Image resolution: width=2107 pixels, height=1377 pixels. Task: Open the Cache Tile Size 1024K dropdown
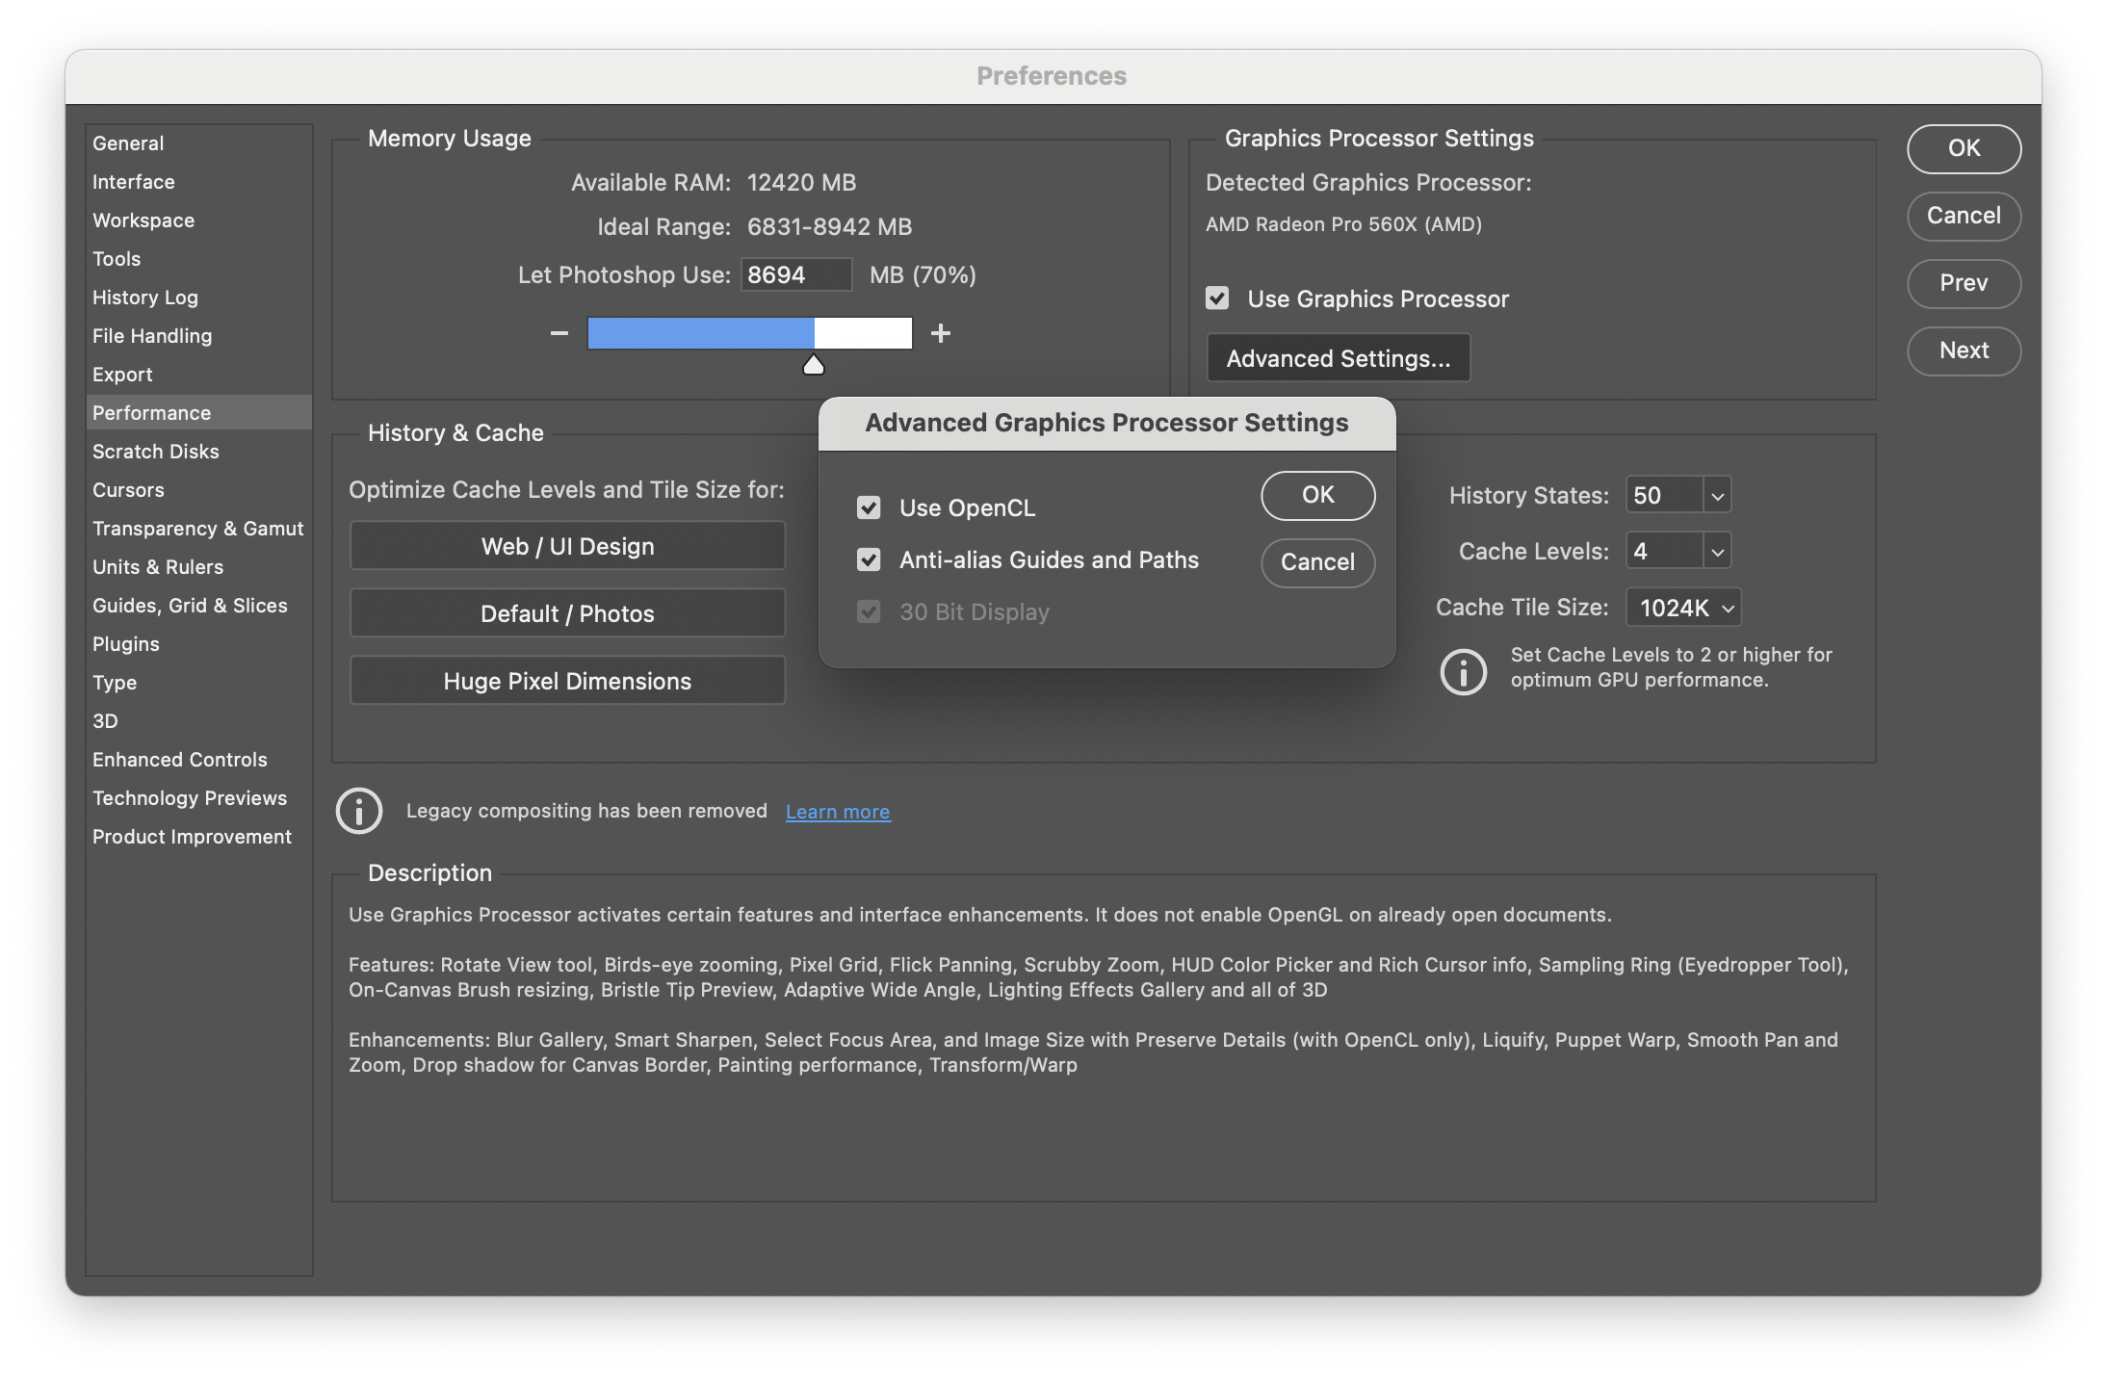1684,608
